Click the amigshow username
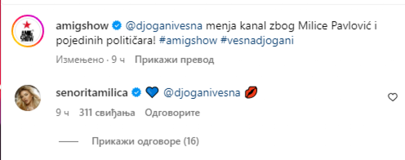The height and width of the screenshot is (160, 405). coord(82,26)
